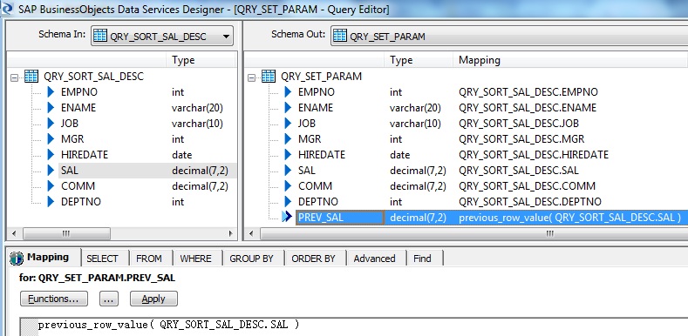Image resolution: width=688 pixels, height=336 pixels.
Task: Click the column arrow icon beside input HIREDATE
Action: pos(51,155)
